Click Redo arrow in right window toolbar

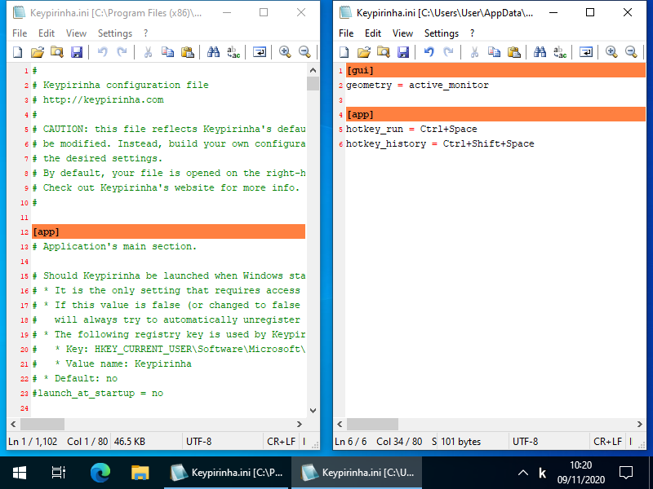pyautogui.click(x=448, y=52)
